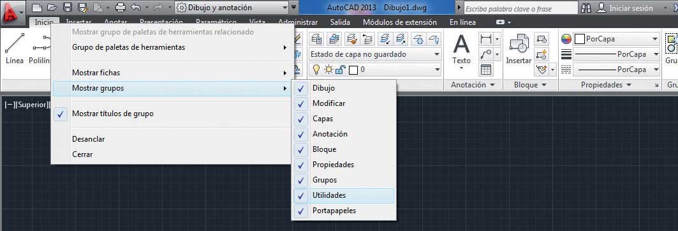Image resolution: width=678 pixels, height=231 pixels.
Task: Click the make object's layer current icon
Action: point(334,39)
